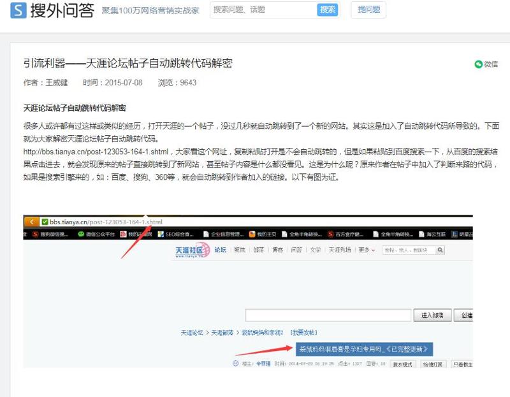
Task: Click the SEO综合查 bookmark
Action: click(176, 234)
